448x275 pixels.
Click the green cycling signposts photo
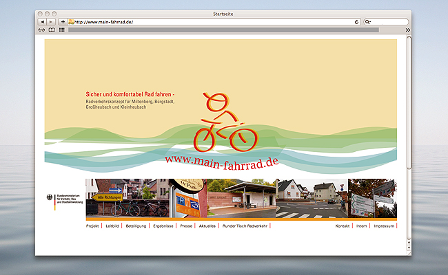[x=372, y=198]
